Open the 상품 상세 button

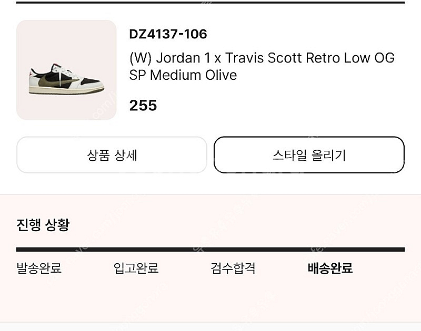point(112,155)
